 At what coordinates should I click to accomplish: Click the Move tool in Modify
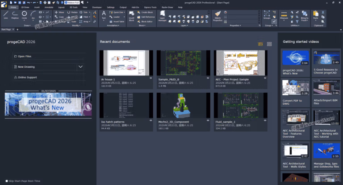(x=59, y=12)
